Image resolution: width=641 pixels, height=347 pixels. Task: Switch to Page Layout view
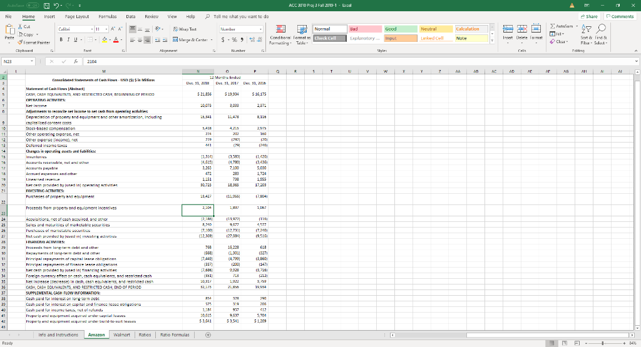click(565, 343)
